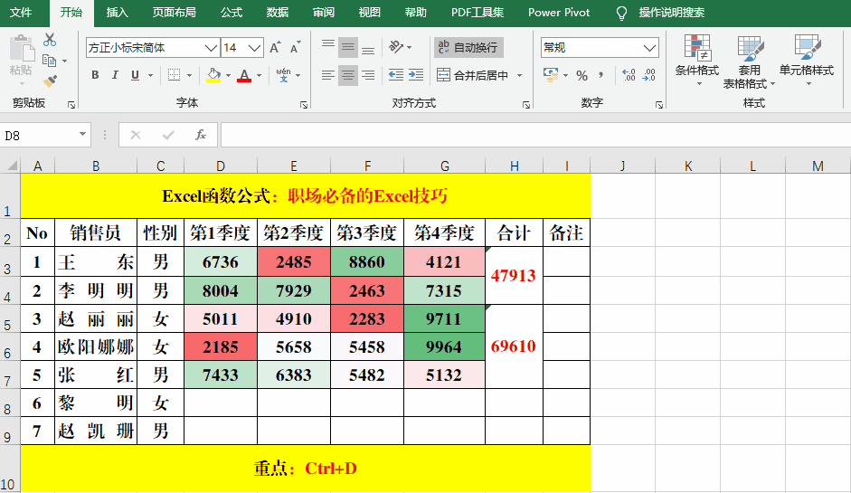Viewport: 851px width, 493px height.
Task: Toggle Bold formatting
Action: coord(96,75)
